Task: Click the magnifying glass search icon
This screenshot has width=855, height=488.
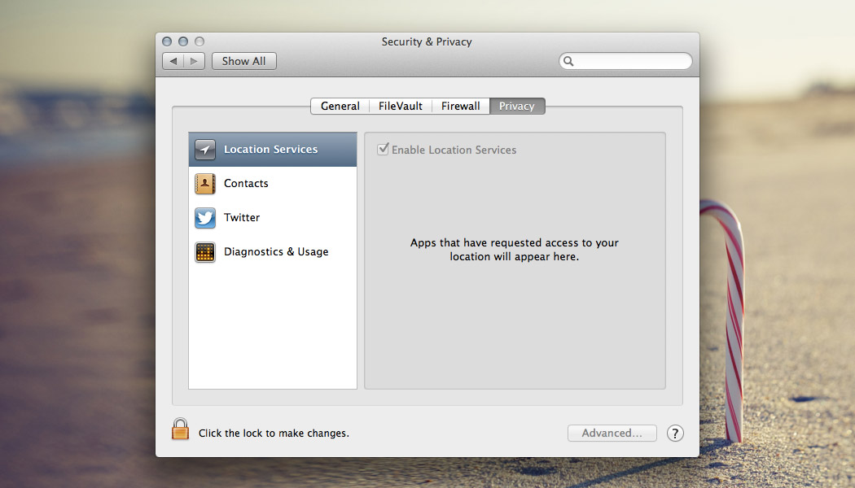Action: pyautogui.click(x=568, y=61)
